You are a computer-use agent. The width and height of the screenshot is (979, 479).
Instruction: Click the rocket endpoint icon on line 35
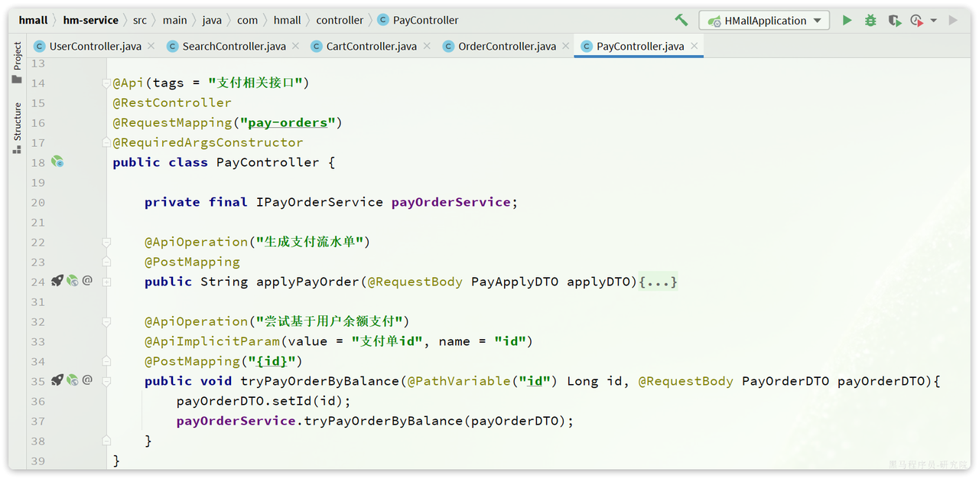(x=57, y=380)
